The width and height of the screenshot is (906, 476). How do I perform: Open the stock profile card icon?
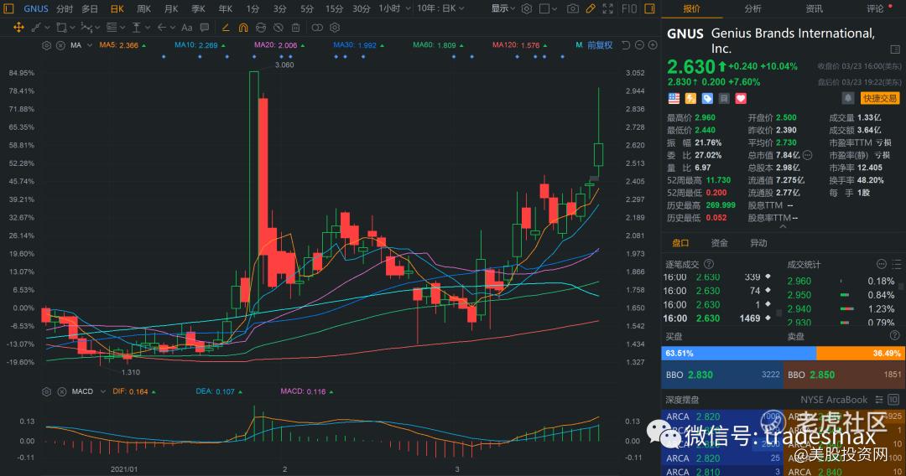click(x=895, y=49)
